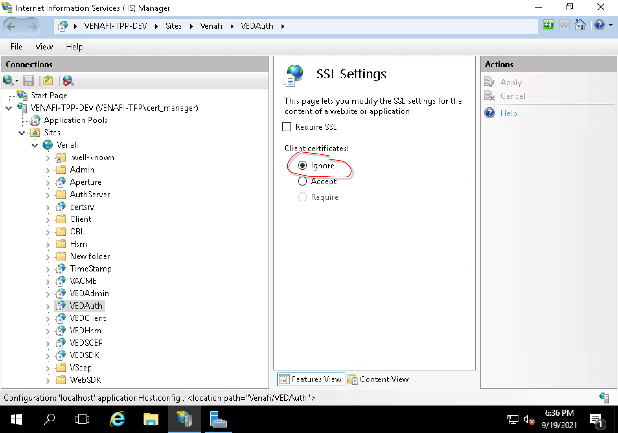Click the Aperture application icon
Screen dimensions: 618x433
pyautogui.click(x=61, y=182)
